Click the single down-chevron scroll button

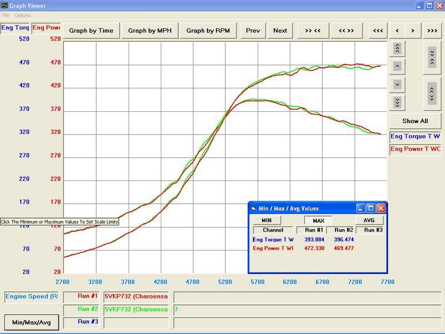[397, 85]
